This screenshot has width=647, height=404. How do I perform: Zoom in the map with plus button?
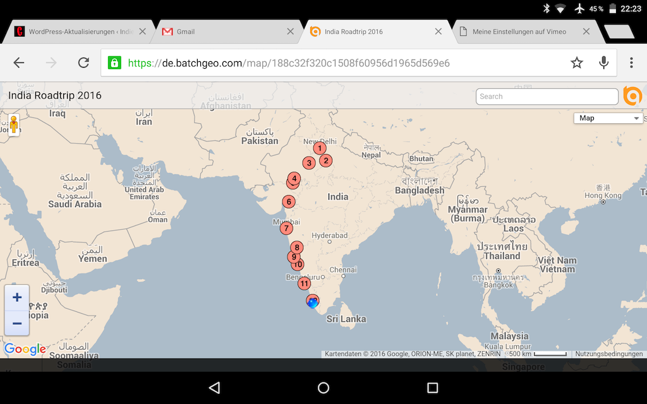coord(17,297)
